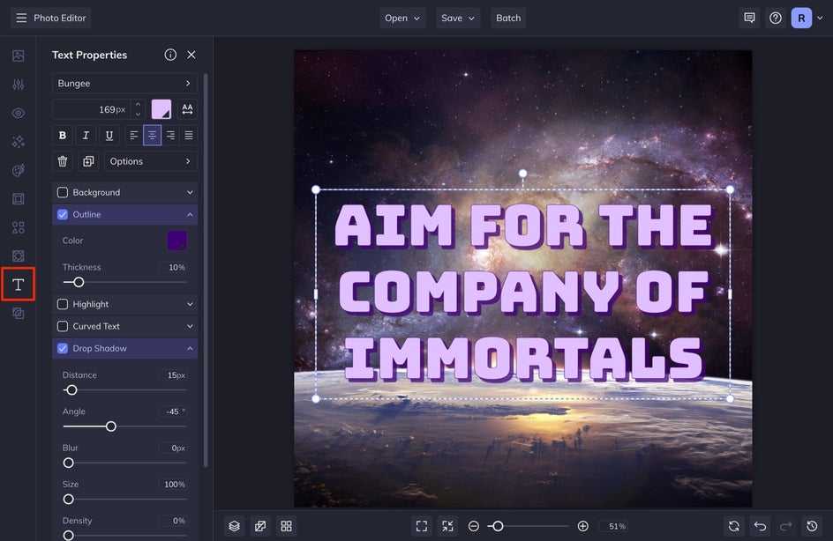
Task: Duplicate the text layer icon
Action: (x=87, y=161)
